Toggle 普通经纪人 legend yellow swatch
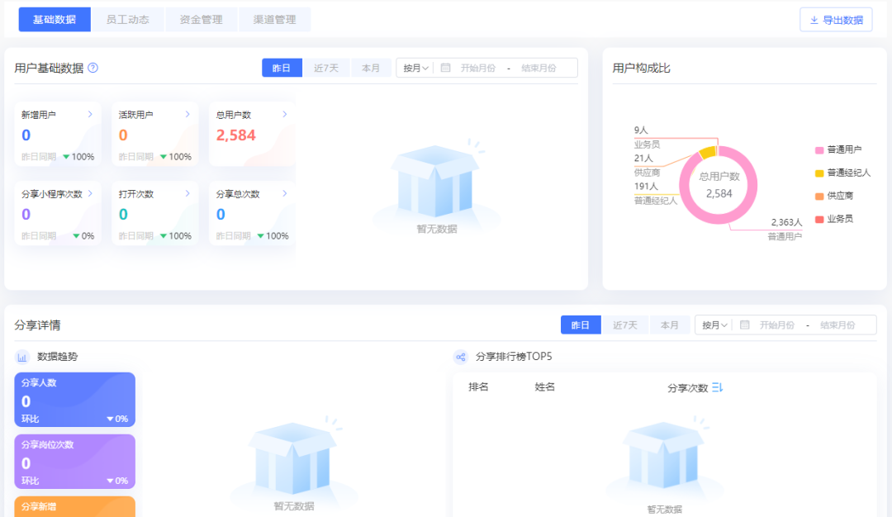Screen dimensions: 892x517 pyautogui.click(x=819, y=173)
